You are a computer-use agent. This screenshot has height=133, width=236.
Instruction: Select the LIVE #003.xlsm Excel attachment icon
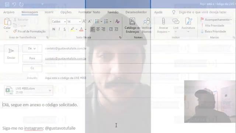point(9,90)
